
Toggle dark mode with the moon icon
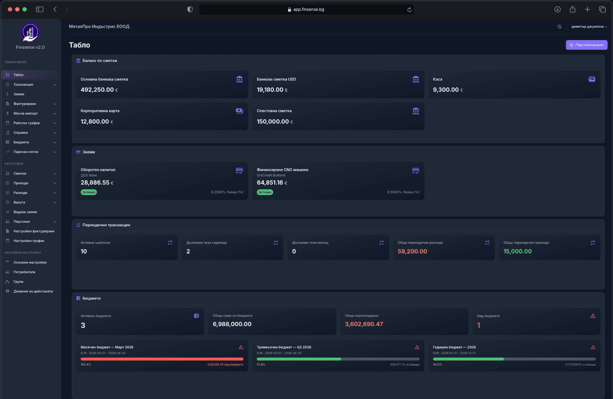coord(560,27)
